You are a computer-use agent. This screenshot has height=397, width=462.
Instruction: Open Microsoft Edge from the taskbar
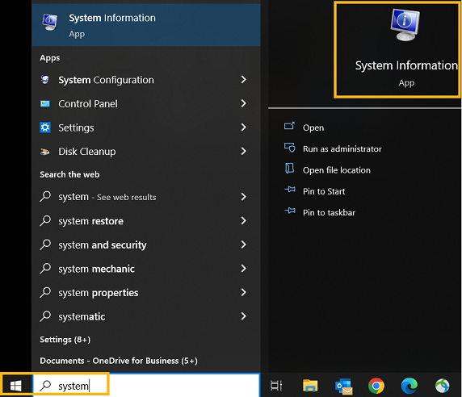coord(409,386)
